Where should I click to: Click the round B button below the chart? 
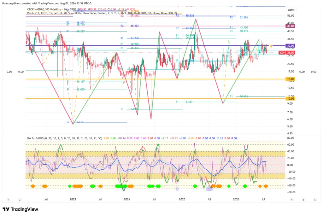click(303, 200)
